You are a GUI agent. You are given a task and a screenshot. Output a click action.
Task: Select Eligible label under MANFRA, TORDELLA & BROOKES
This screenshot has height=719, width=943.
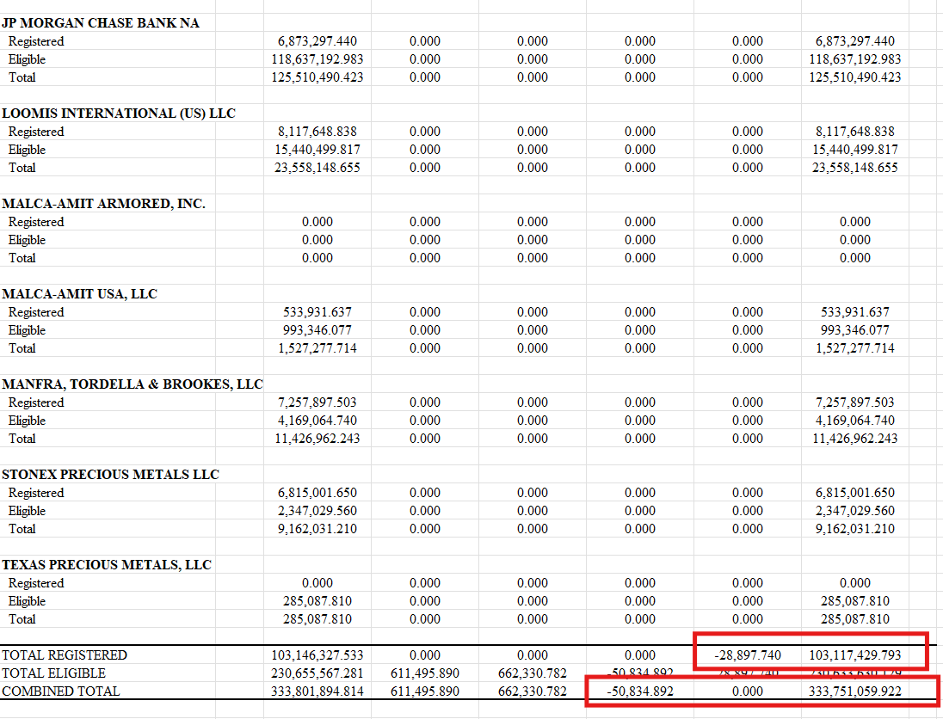tap(27, 420)
